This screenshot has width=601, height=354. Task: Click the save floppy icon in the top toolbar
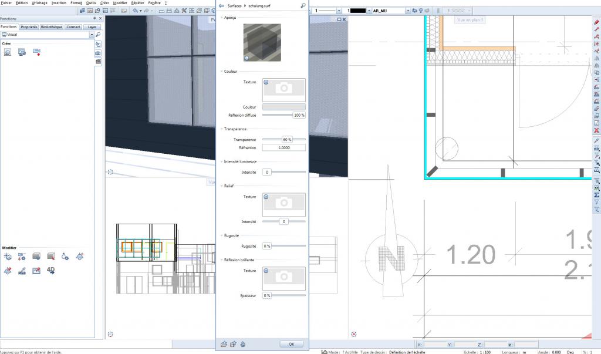[x=105, y=11]
